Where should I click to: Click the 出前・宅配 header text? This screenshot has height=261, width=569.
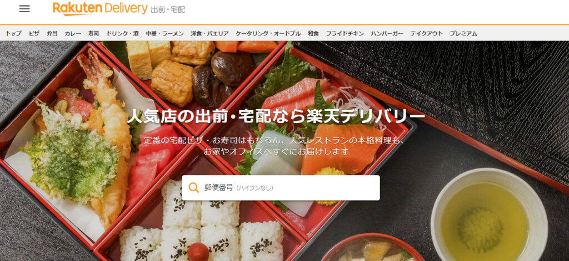tap(168, 10)
